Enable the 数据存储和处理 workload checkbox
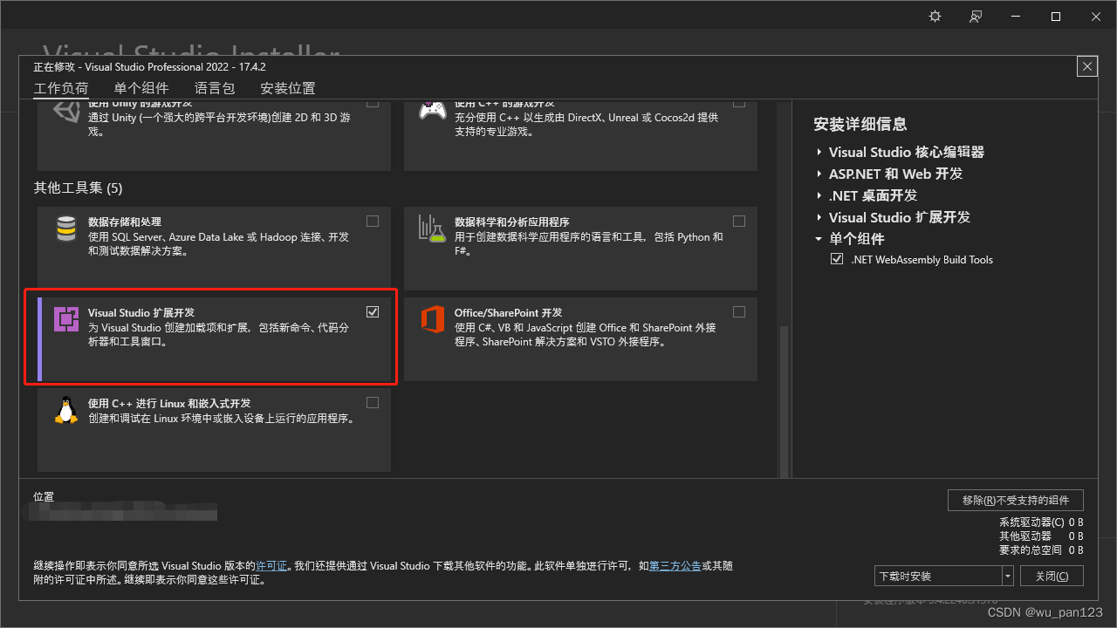 click(x=373, y=221)
